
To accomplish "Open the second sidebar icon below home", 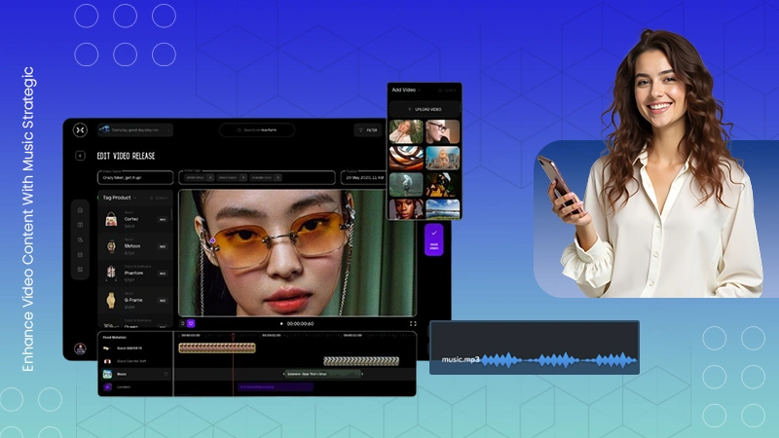I will click(80, 225).
